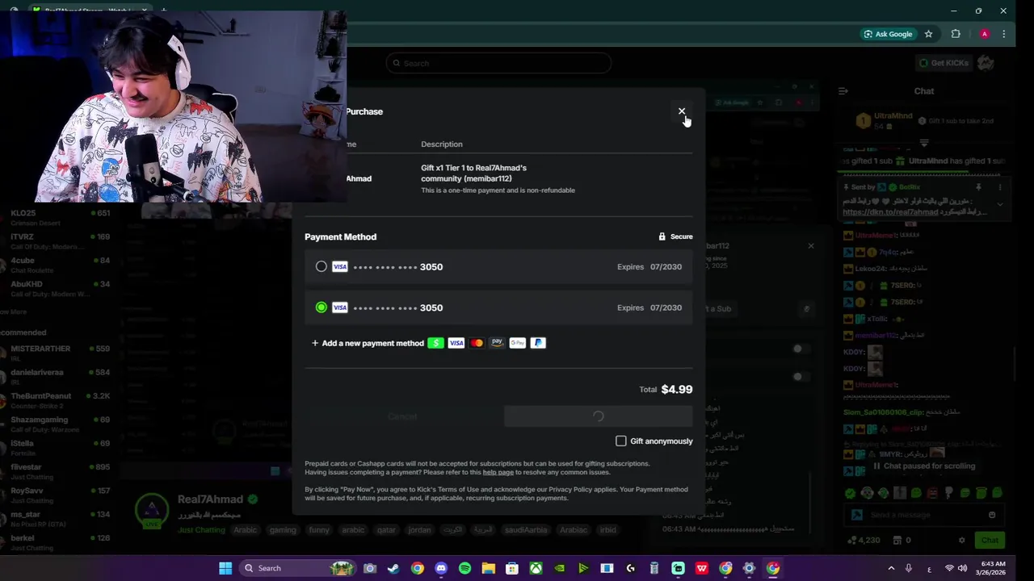Open the volume control in system tray
This screenshot has width=1034, height=581.
click(x=962, y=568)
